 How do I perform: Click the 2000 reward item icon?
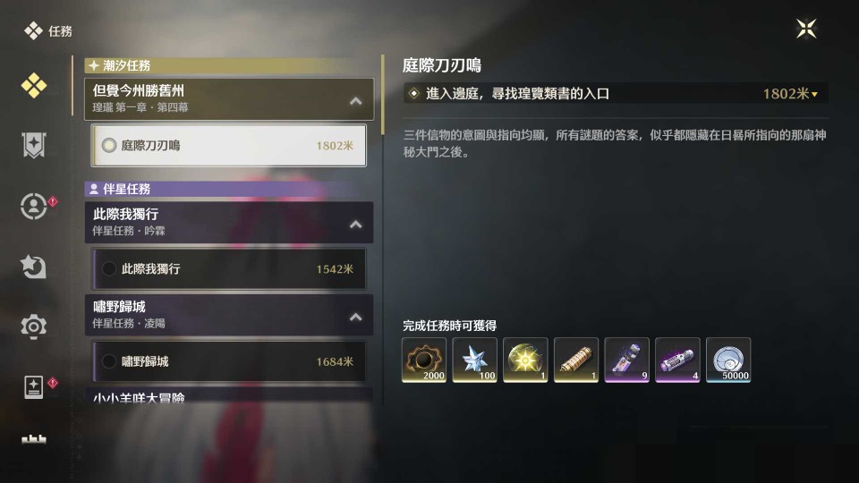click(x=424, y=360)
